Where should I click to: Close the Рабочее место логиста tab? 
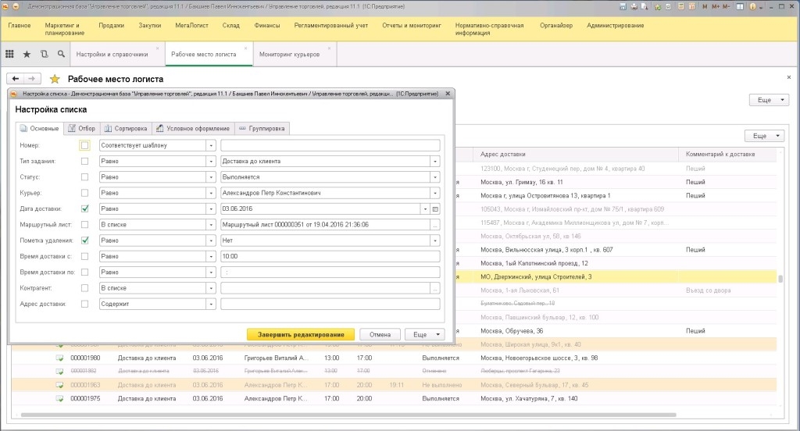click(246, 48)
